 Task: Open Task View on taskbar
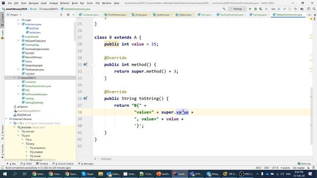click(x=25, y=174)
